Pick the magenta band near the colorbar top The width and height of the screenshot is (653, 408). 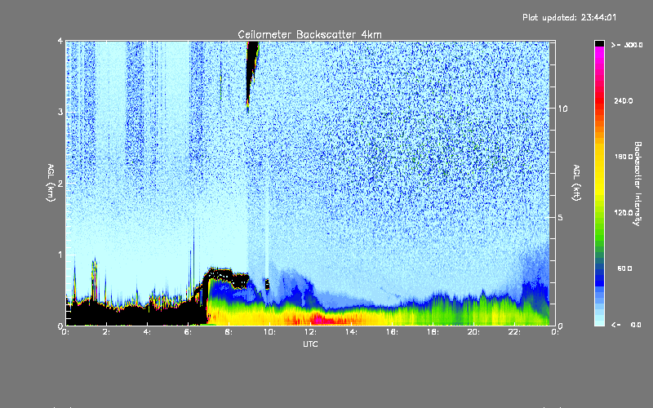[x=599, y=51]
